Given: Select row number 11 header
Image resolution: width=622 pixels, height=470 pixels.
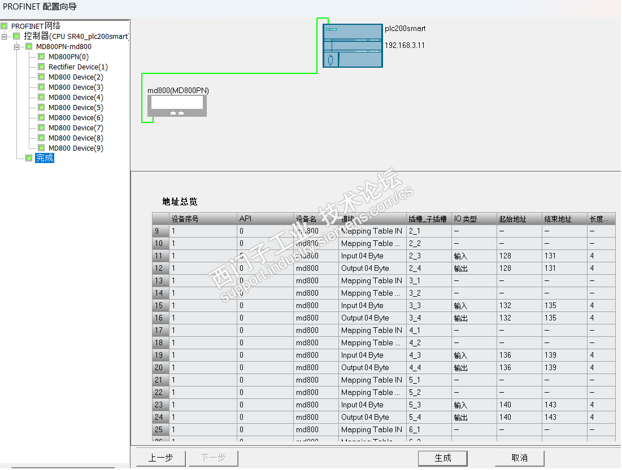Looking at the screenshot, I should [x=160, y=256].
